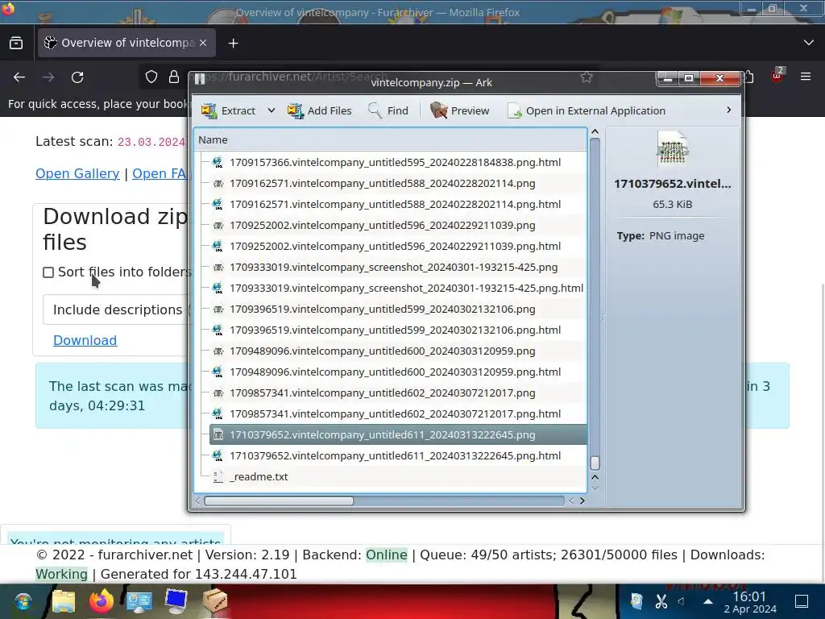Screen dimensions: 825x619
Task: Expand hidden system tray icons arrow
Action: click(x=708, y=601)
